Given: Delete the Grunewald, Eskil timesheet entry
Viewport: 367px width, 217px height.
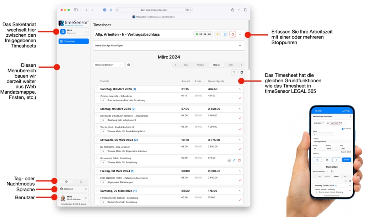Looking at the screenshot, I should 239,160.
